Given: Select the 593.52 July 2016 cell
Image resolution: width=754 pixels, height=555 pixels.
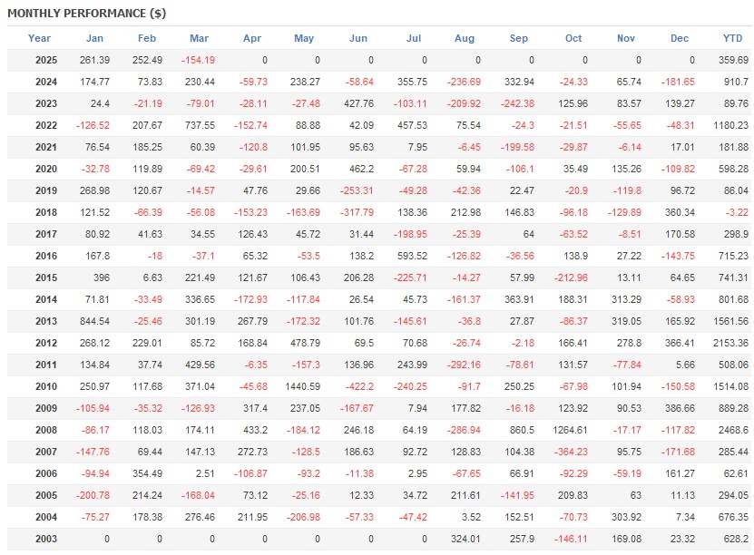Looking at the screenshot, I should 412,256.
